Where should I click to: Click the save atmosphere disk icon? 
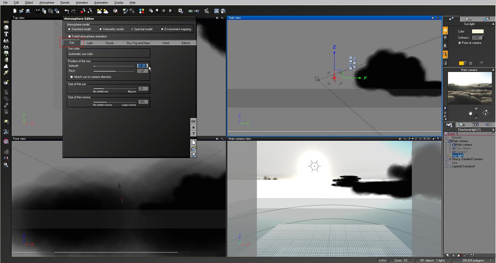pyautogui.click(x=193, y=155)
